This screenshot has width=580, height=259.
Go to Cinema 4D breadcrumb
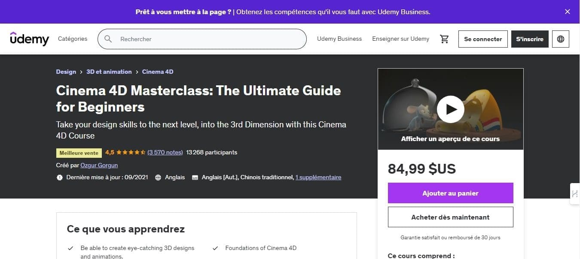pos(158,72)
